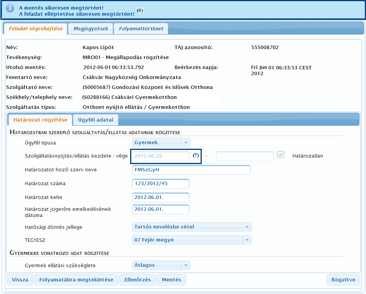The width and height of the screenshot is (366, 294).
Task: Click the last save timestamp 2012-06-01 06:33:53.792
Action: pyautogui.click(x=114, y=67)
